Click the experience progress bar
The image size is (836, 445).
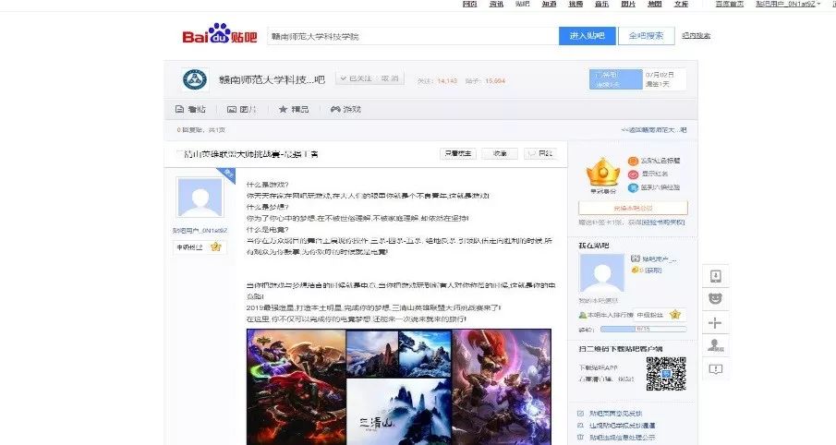[x=644, y=330]
